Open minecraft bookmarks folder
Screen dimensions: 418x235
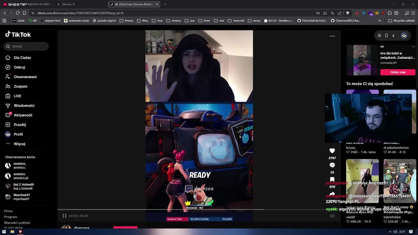click(236, 21)
